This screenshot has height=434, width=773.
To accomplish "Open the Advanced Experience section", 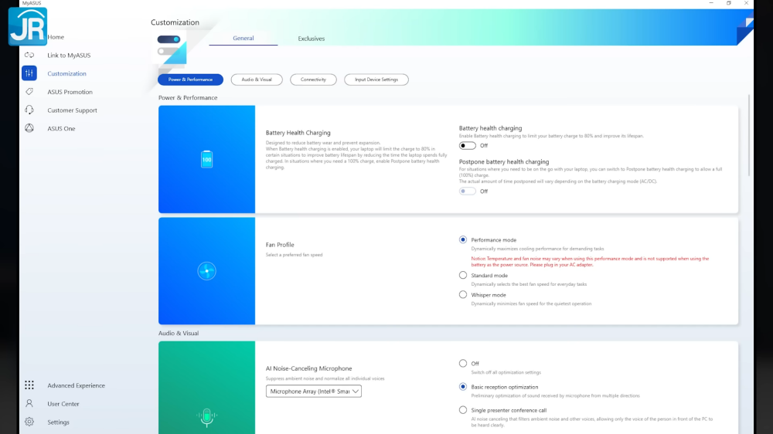I will pyautogui.click(x=76, y=385).
